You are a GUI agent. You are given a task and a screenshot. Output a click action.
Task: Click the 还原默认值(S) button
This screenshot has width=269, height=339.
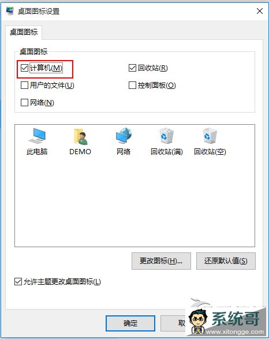point(226,261)
